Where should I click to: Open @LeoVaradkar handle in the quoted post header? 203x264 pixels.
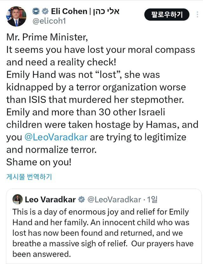pos(114,200)
